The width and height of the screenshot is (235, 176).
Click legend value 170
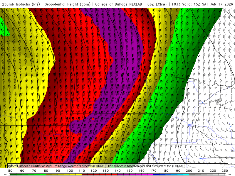coord(153,171)
